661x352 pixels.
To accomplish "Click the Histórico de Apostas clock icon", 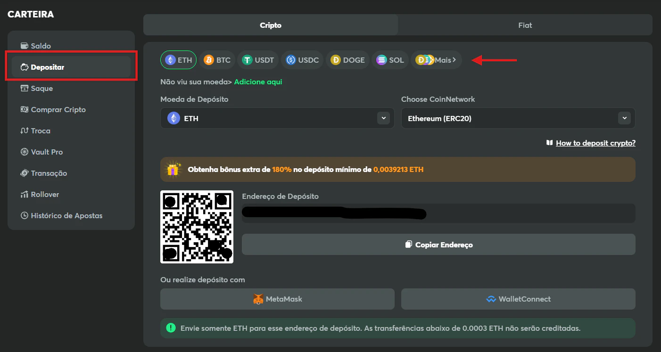I will click(x=25, y=215).
